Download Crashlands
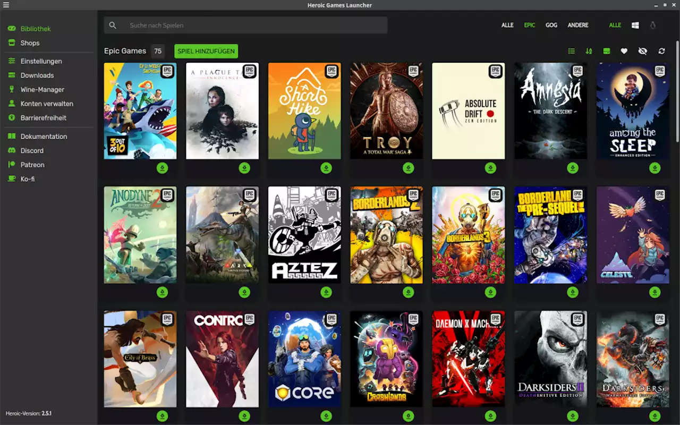 coord(409,416)
